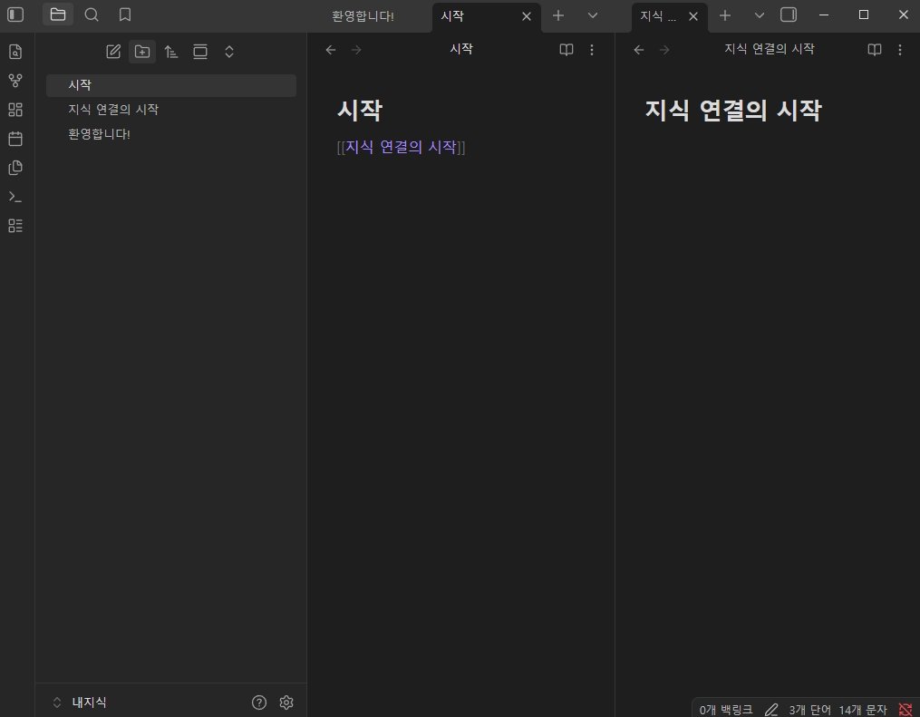Open the search magnifier icon
920x717 pixels.
pyautogui.click(x=92, y=15)
